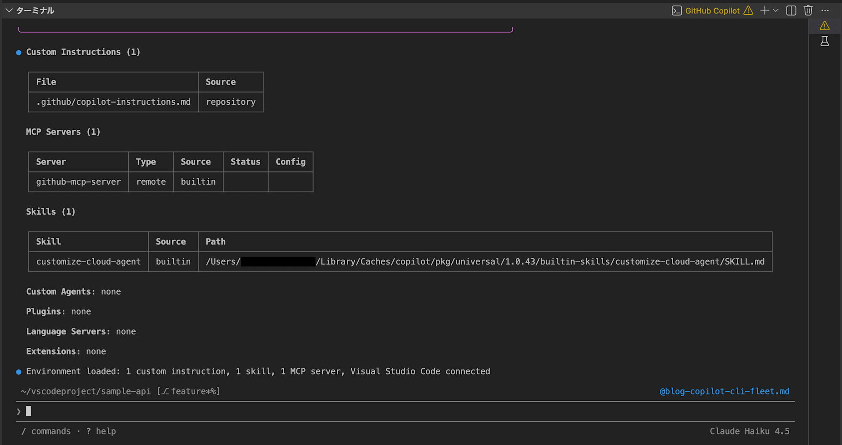Click the SKILL.md path cell

(485, 261)
